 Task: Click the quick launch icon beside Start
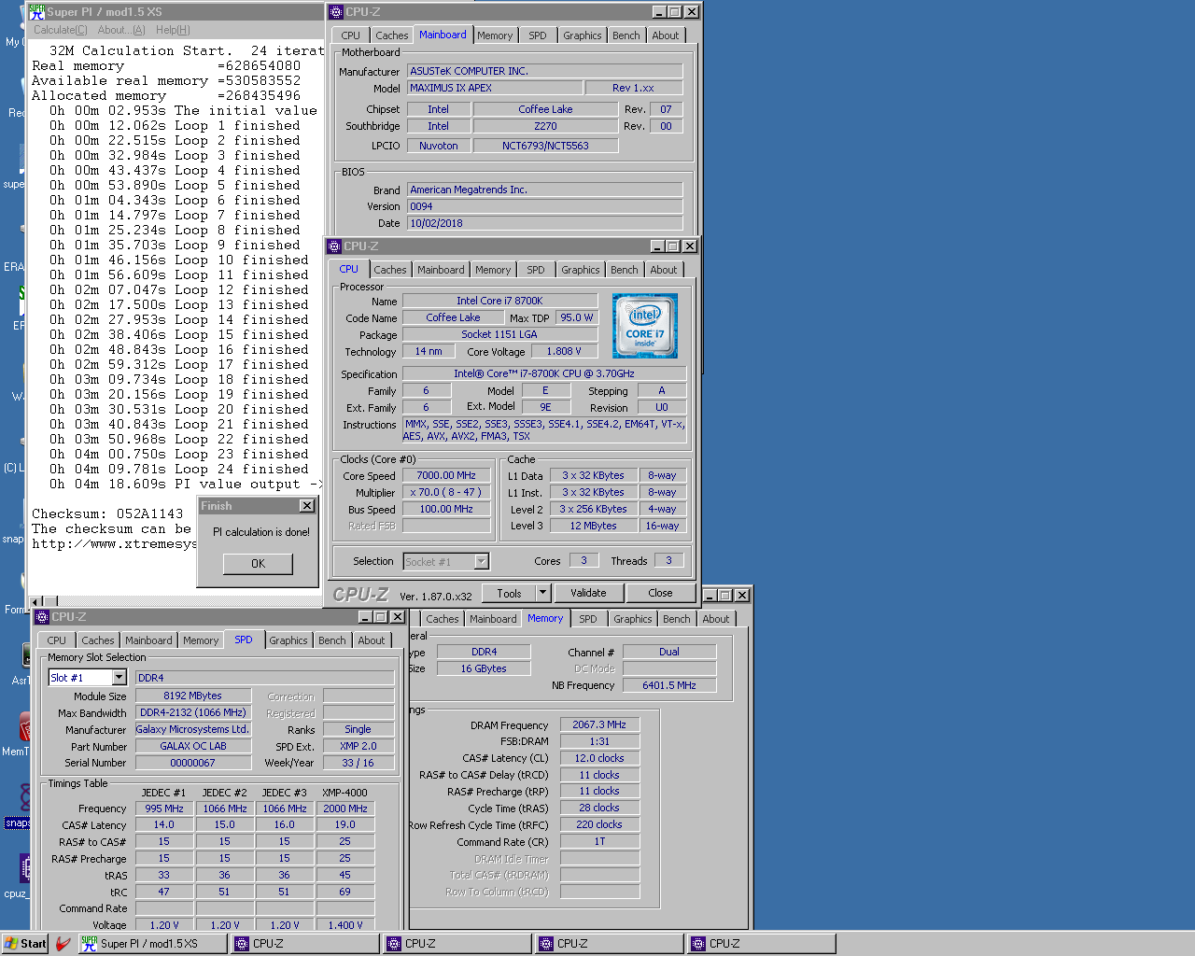(63, 944)
